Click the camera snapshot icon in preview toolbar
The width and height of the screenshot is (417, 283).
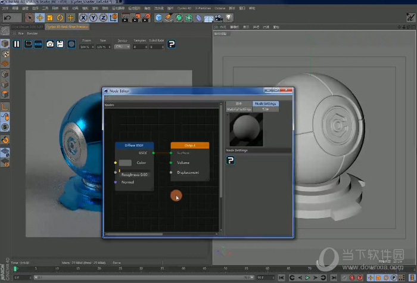click(50, 44)
